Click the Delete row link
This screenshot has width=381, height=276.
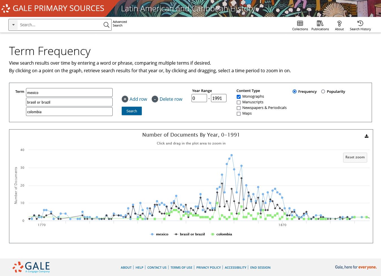tap(171, 99)
